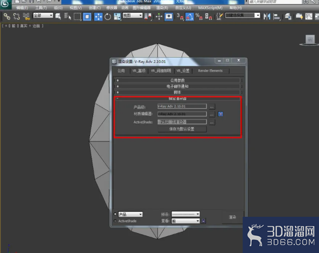Image resolution: width=319 pixels, height=253 pixels.
Task: Switch to the Render Elements tab
Action: (210, 70)
